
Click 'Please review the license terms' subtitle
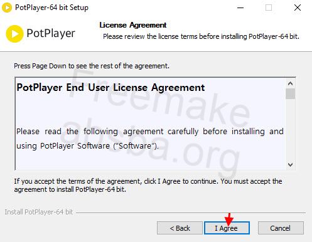coord(201,36)
